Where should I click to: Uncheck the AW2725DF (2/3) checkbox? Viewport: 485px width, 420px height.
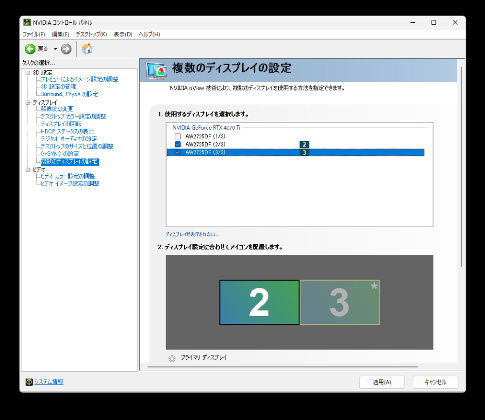(178, 144)
